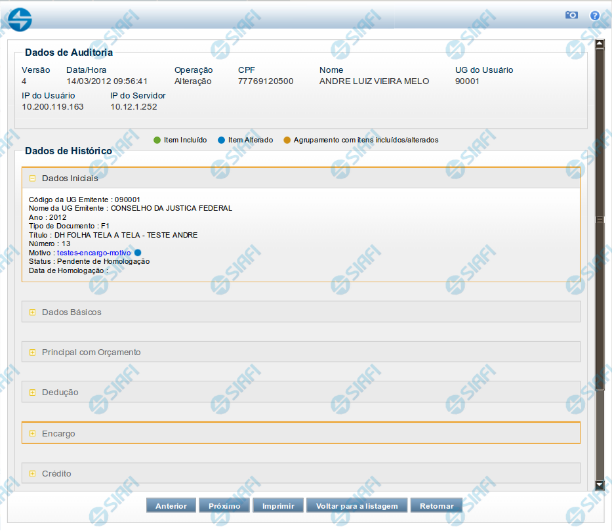Click the scrollbar down arrow
The image size is (612, 531).
[x=599, y=485]
